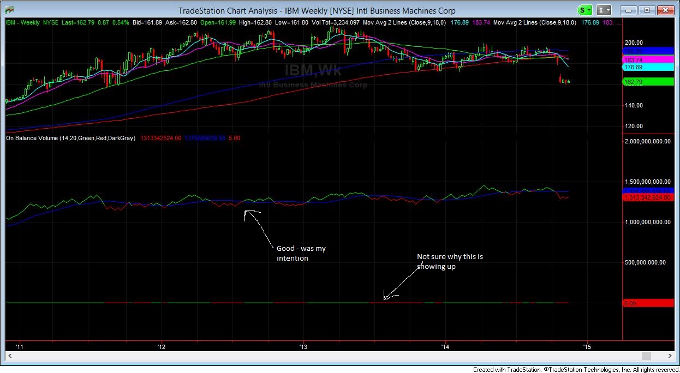Maximize the Chart Analysis window
Image resolution: width=680 pixels, height=373 pixels.
pyautogui.click(x=647, y=10)
